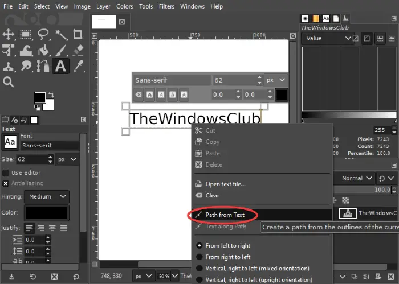This screenshot has width=399, height=284.
Task: Select the Text tool
Action: pos(60,66)
